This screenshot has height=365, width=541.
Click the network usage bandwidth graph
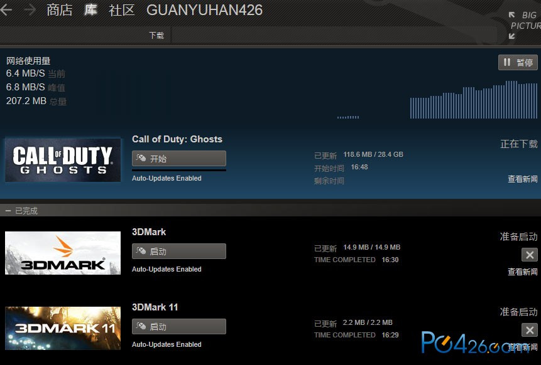(437, 100)
